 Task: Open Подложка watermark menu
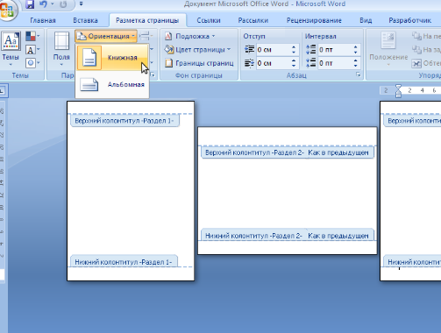click(190, 36)
